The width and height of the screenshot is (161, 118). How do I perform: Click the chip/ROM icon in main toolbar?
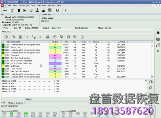(x=19, y=10)
